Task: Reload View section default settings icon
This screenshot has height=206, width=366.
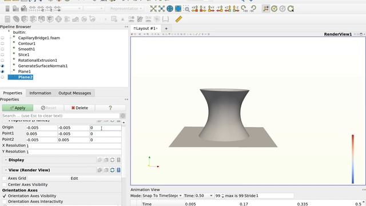Action: (112, 170)
